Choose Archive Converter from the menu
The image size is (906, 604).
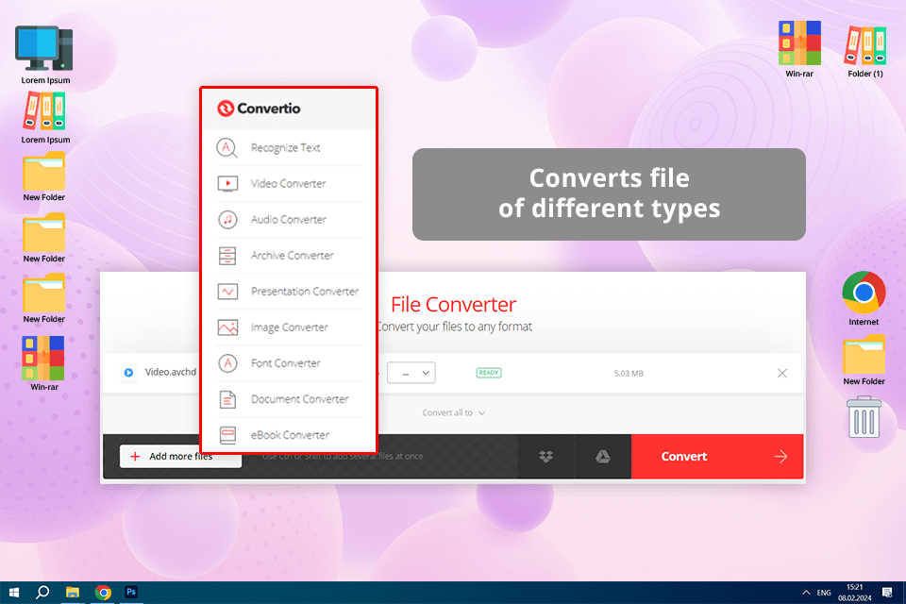click(x=289, y=256)
